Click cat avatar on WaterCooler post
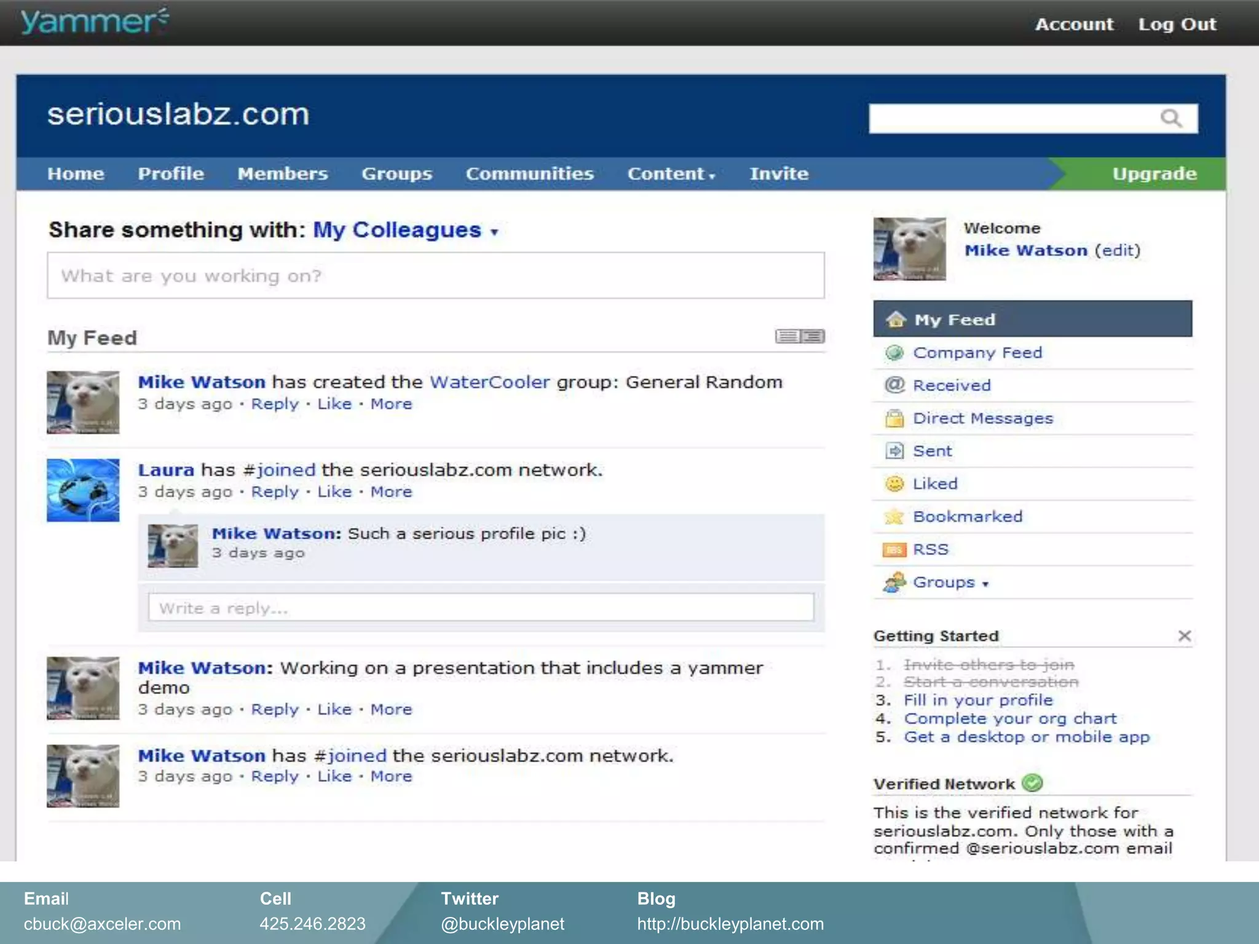Screen dimensions: 1259x944 pos(83,403)
